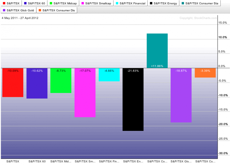The width and height of the screenshot is (230, 165).
Task: Select the S&P/TSX Energy legend tab
Action: click(163, 3)
